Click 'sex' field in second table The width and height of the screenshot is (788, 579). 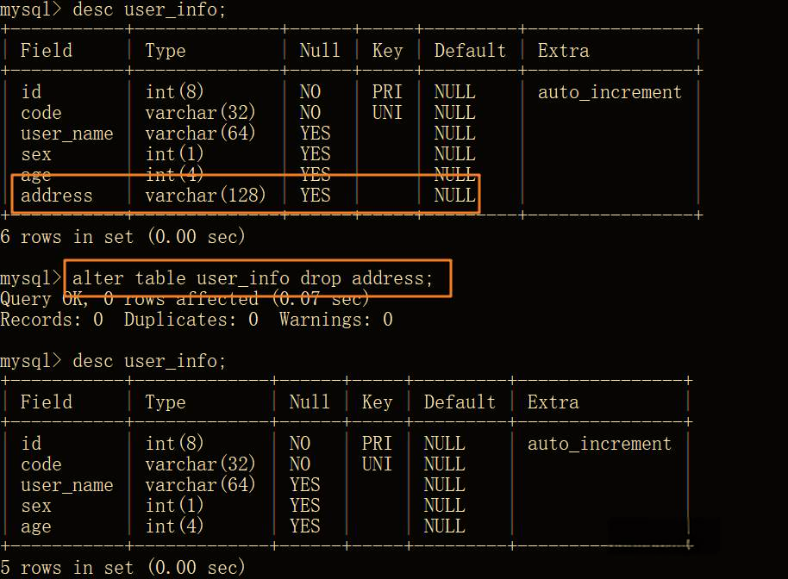36,506
